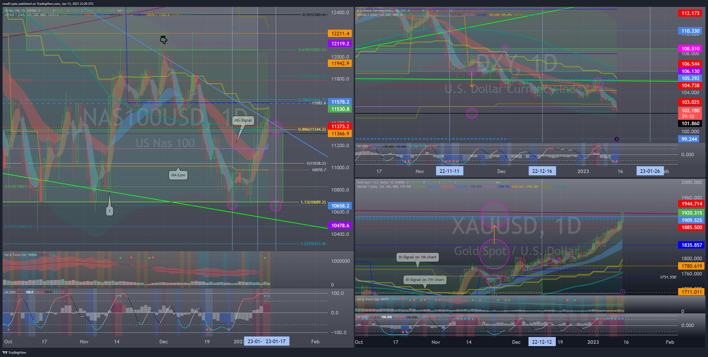Image resolution: width=708 pixels, height=357 pixels.
Task: Click the 0.707(11824.7) Fibonacci level label
Action: click(312, 76)
